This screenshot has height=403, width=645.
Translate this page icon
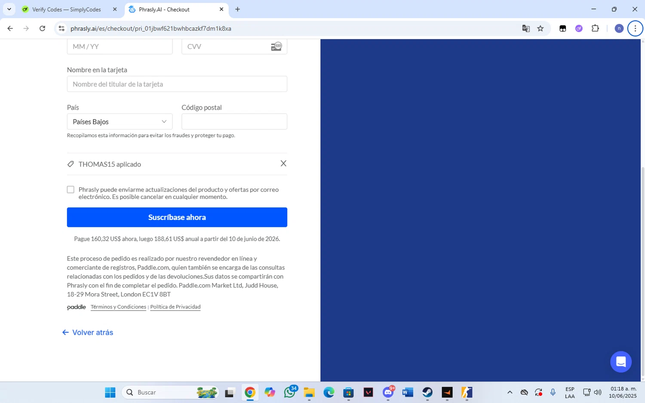pyautogui.click(x=526, y=28)
